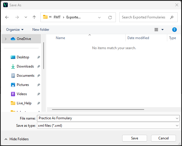Click the Back navigation arrow

[x=7, y=17]
